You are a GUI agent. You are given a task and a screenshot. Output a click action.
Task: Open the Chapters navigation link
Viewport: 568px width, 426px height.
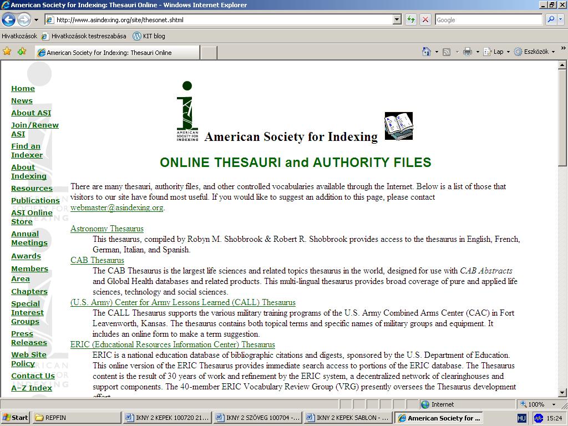(29, 292)
